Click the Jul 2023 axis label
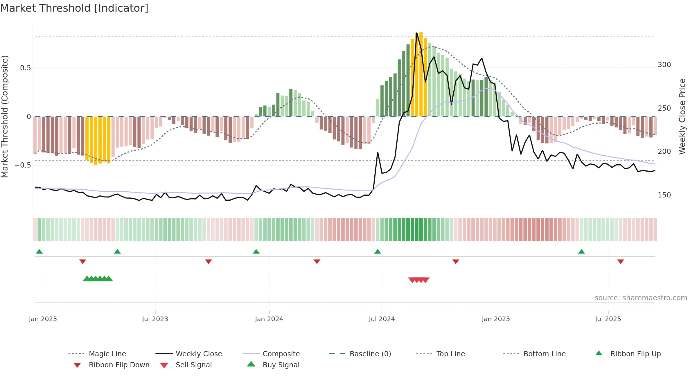This screenshot has height=392, width=697. click(x=155, y=319)
